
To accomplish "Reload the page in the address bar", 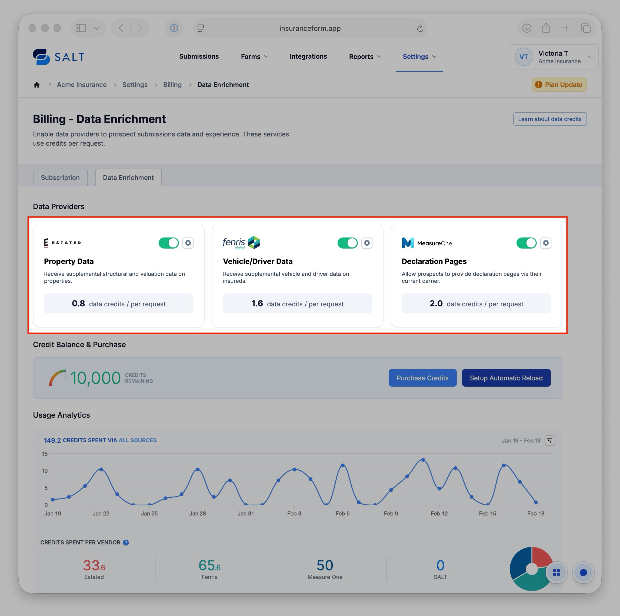I will (420, 29).
